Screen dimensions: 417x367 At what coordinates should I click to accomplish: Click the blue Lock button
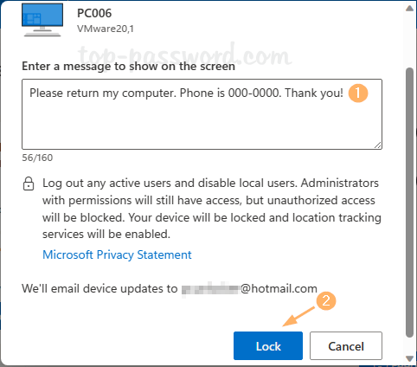[x=268, y=345]
